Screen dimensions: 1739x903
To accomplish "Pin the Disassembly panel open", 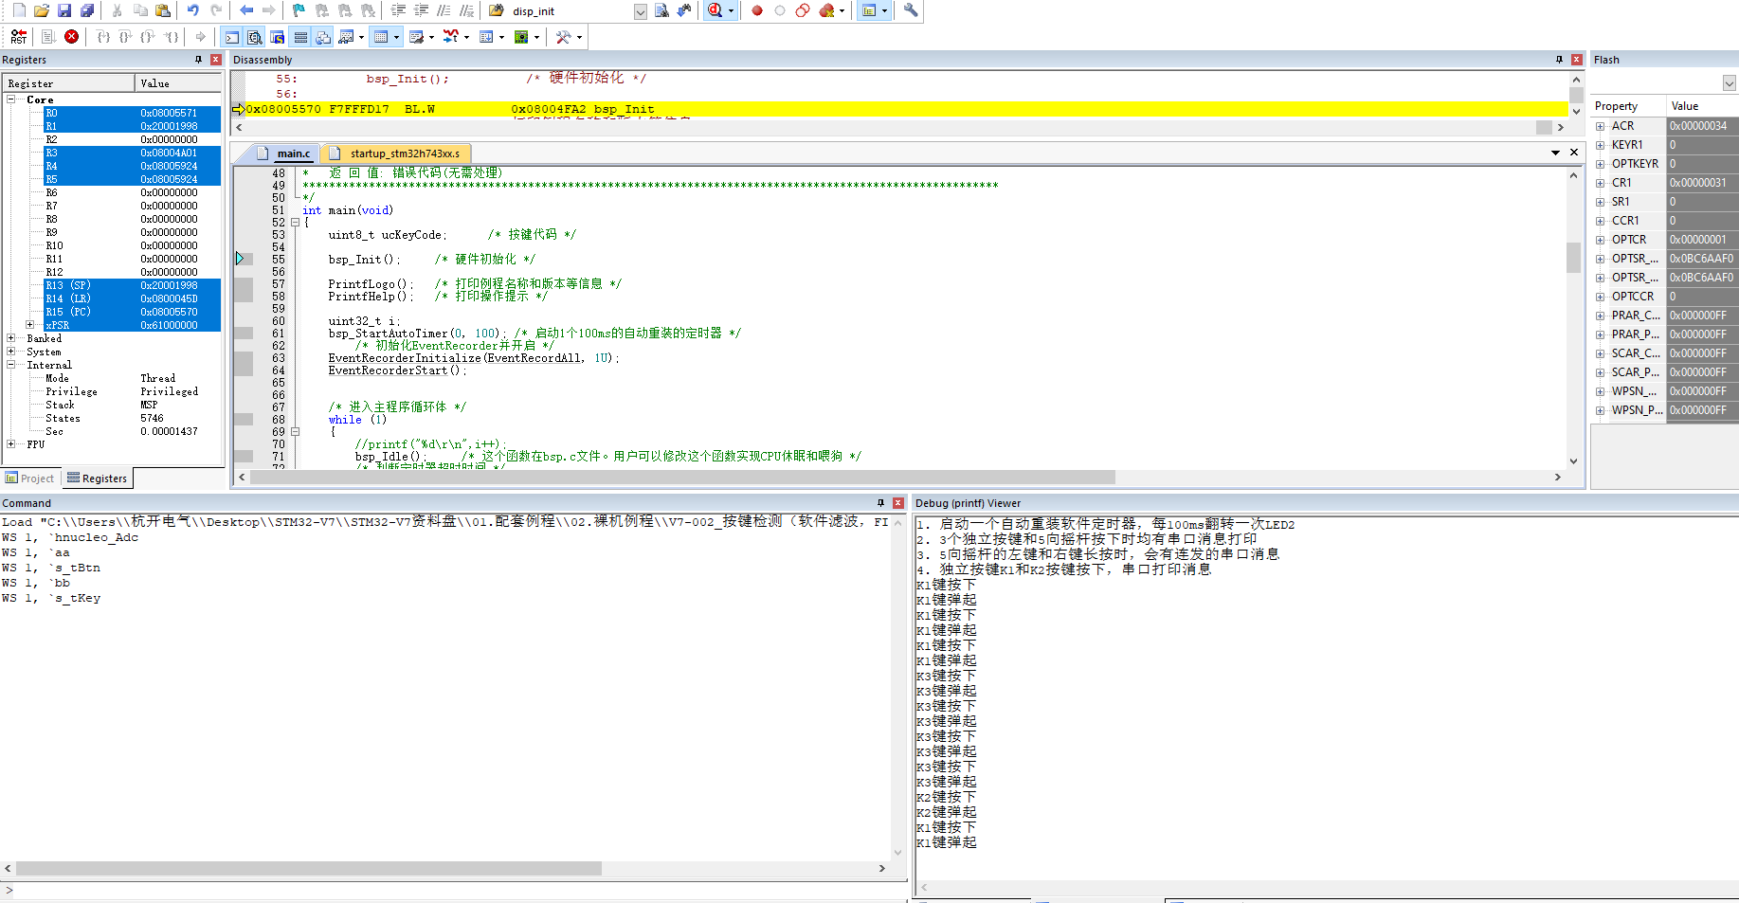I will tap(1558, 59).
